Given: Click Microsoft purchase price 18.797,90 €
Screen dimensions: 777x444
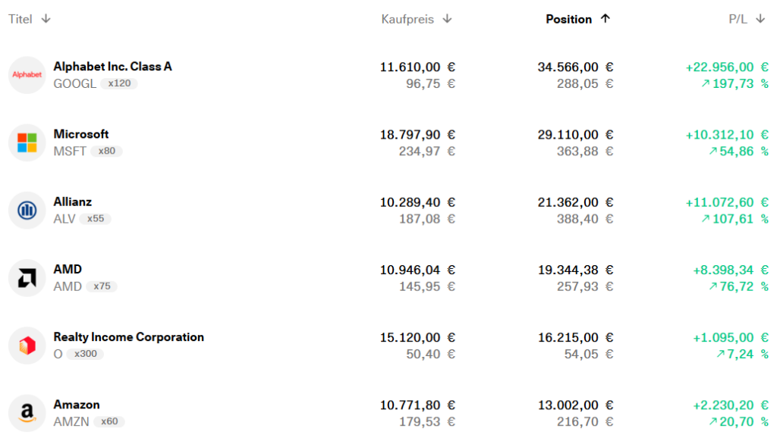Looking at the screenshot, I should coord(417,134).
